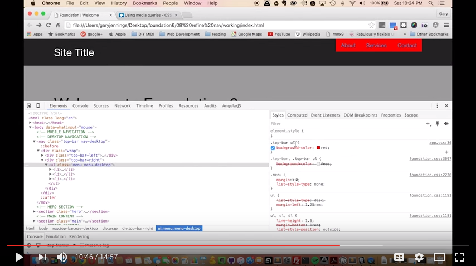Select div.top-bar-right breadcrumb
Screen dimensions: 476x266
click(x=138, y=228)
